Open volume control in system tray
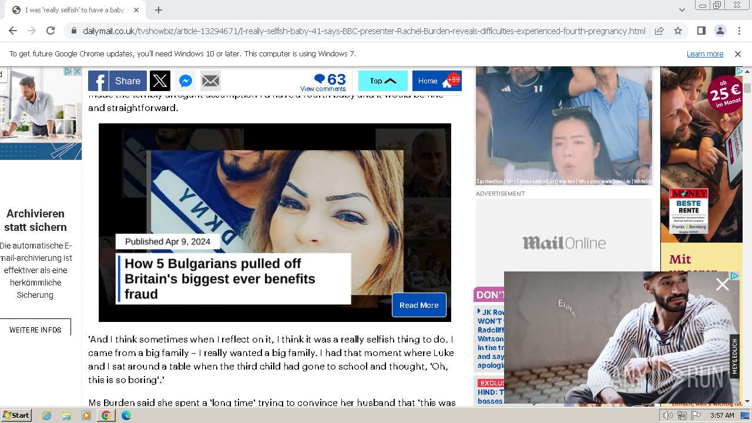The height and width of the screenshot is (423, 752). [668, 415]
